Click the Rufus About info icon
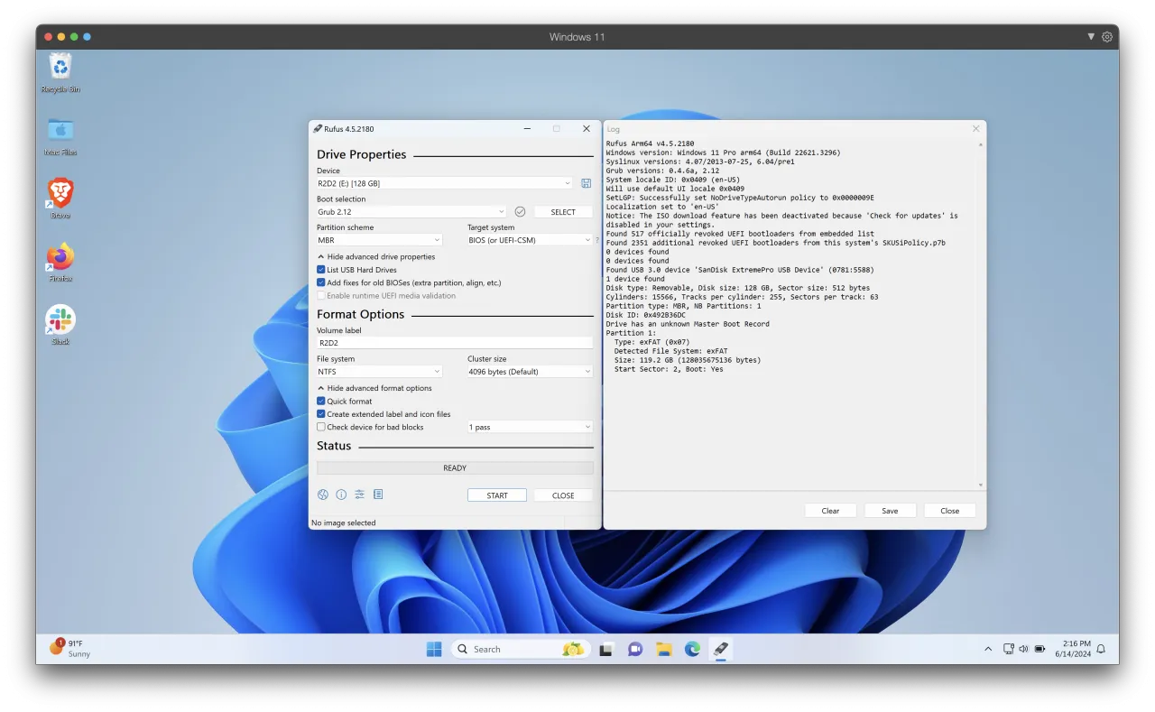This screenshot has height=712, width=1155. coord(341,494)
